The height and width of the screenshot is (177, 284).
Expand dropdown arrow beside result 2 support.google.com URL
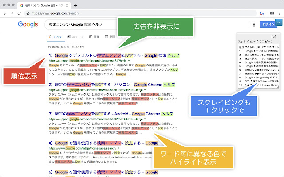coord(145,90)
